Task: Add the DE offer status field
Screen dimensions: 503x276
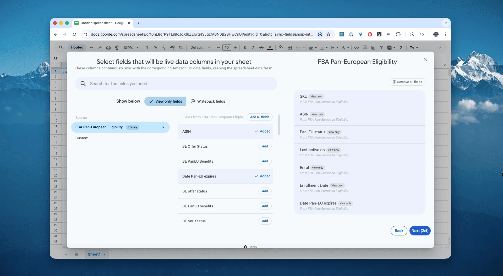Action: [x=265, y=191]
